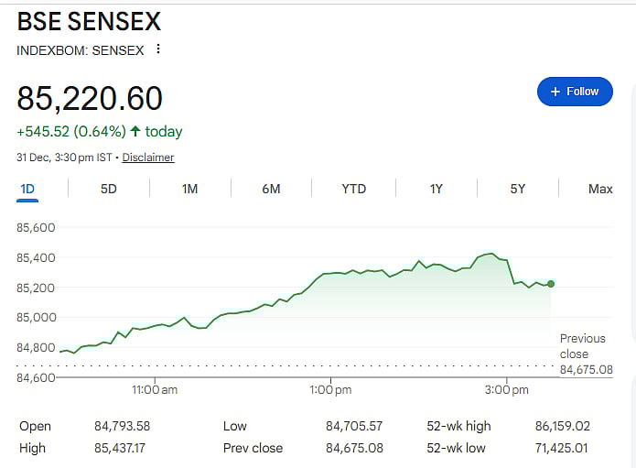This screenshot has height=468, width=636.
Task: Click the green endpoint dot on chart
Action: point(551,284)
